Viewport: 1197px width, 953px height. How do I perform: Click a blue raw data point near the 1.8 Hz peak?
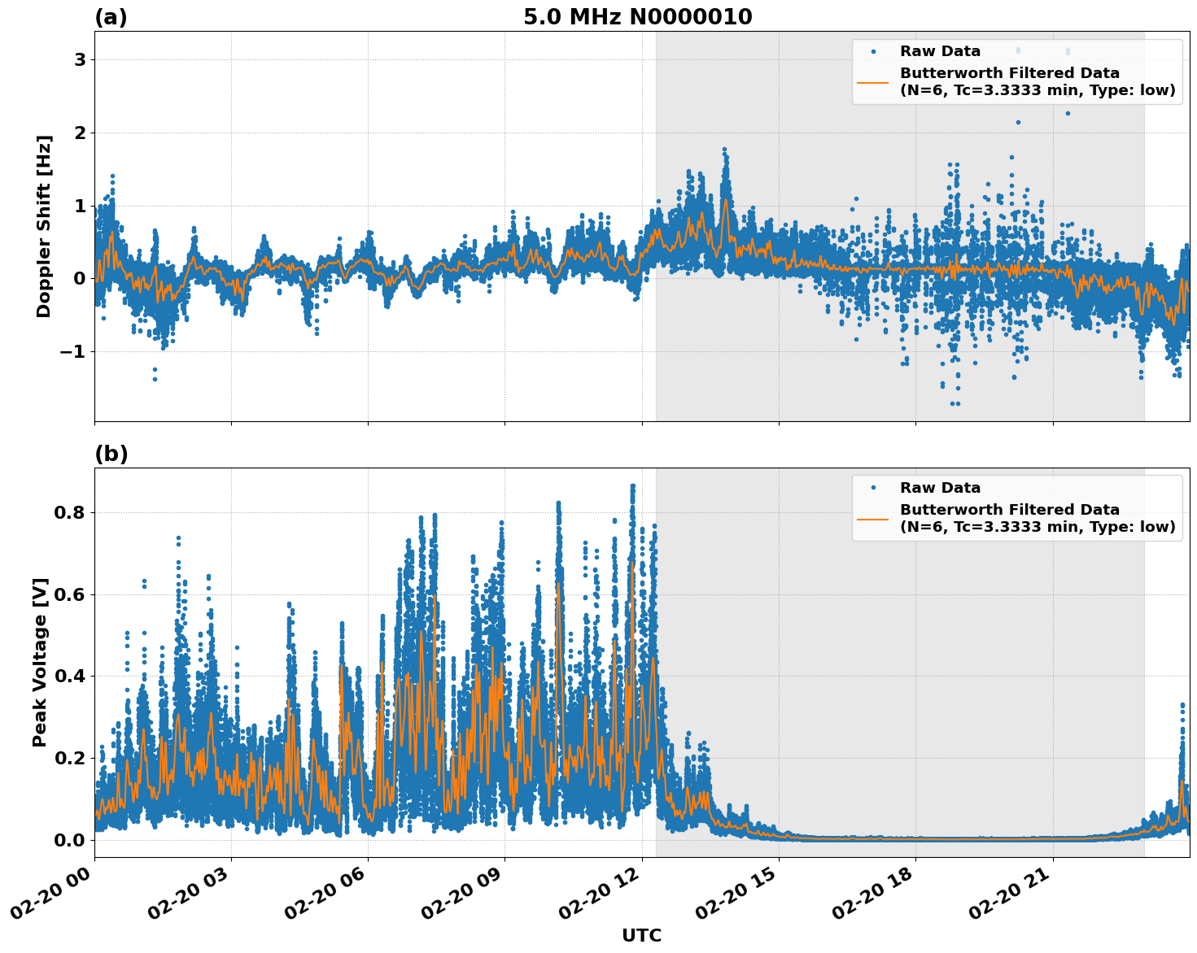[x=724, y=150]
